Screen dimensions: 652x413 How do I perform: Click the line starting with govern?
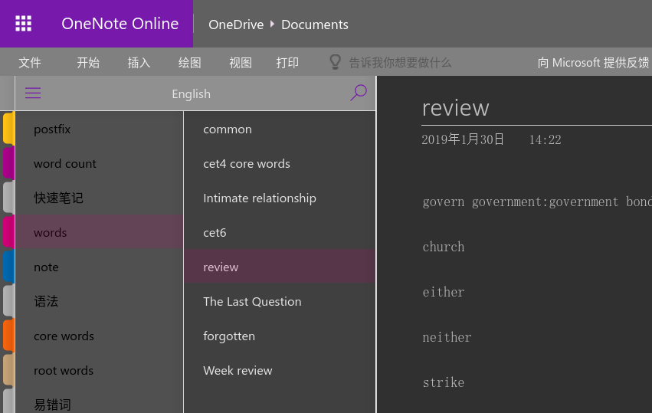tap(537, 202)
